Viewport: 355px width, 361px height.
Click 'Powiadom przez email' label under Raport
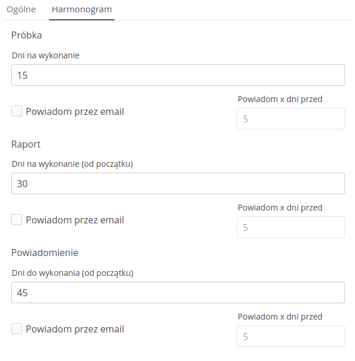click(x=75, y=220)
